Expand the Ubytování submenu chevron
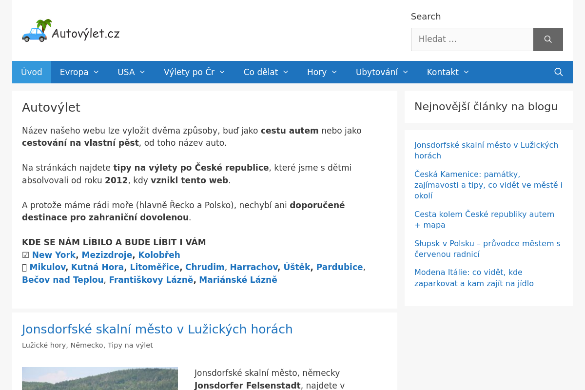This screenshot has height=390, width=585. point(406,72)
